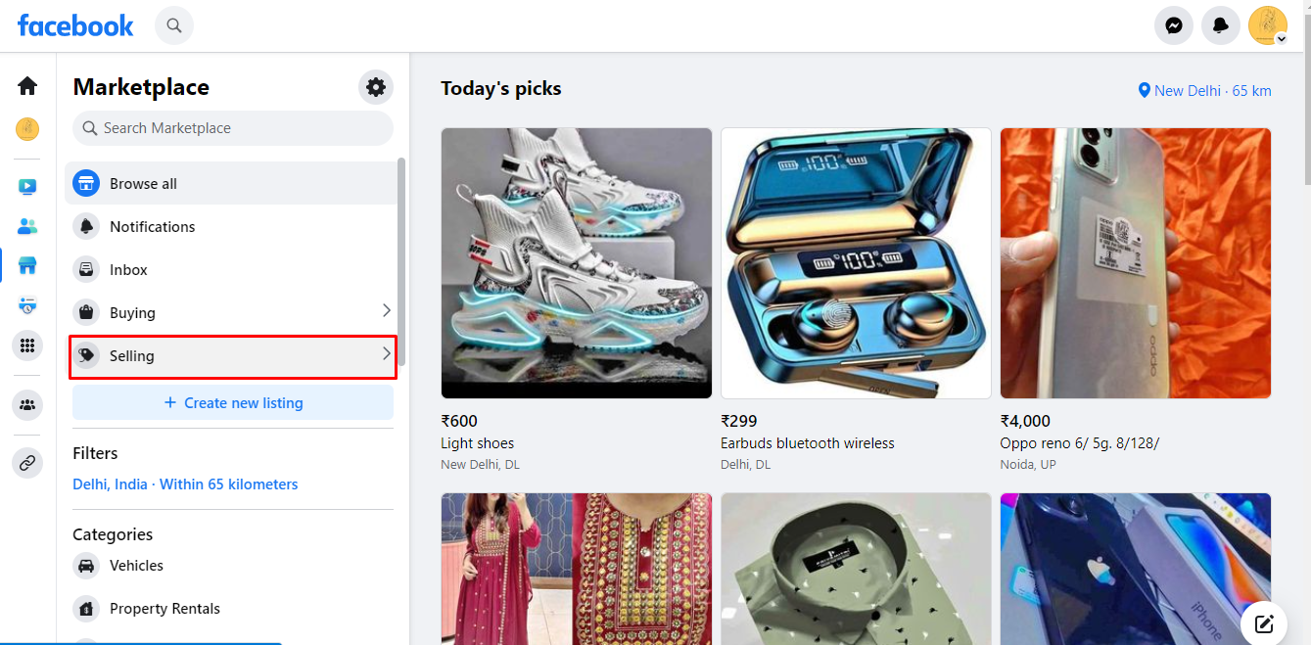
Task: Open Groups icon in left rail
Action: [x=26, y=404]
